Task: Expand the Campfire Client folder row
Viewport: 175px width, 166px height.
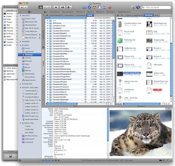Action: click(48, 26)
